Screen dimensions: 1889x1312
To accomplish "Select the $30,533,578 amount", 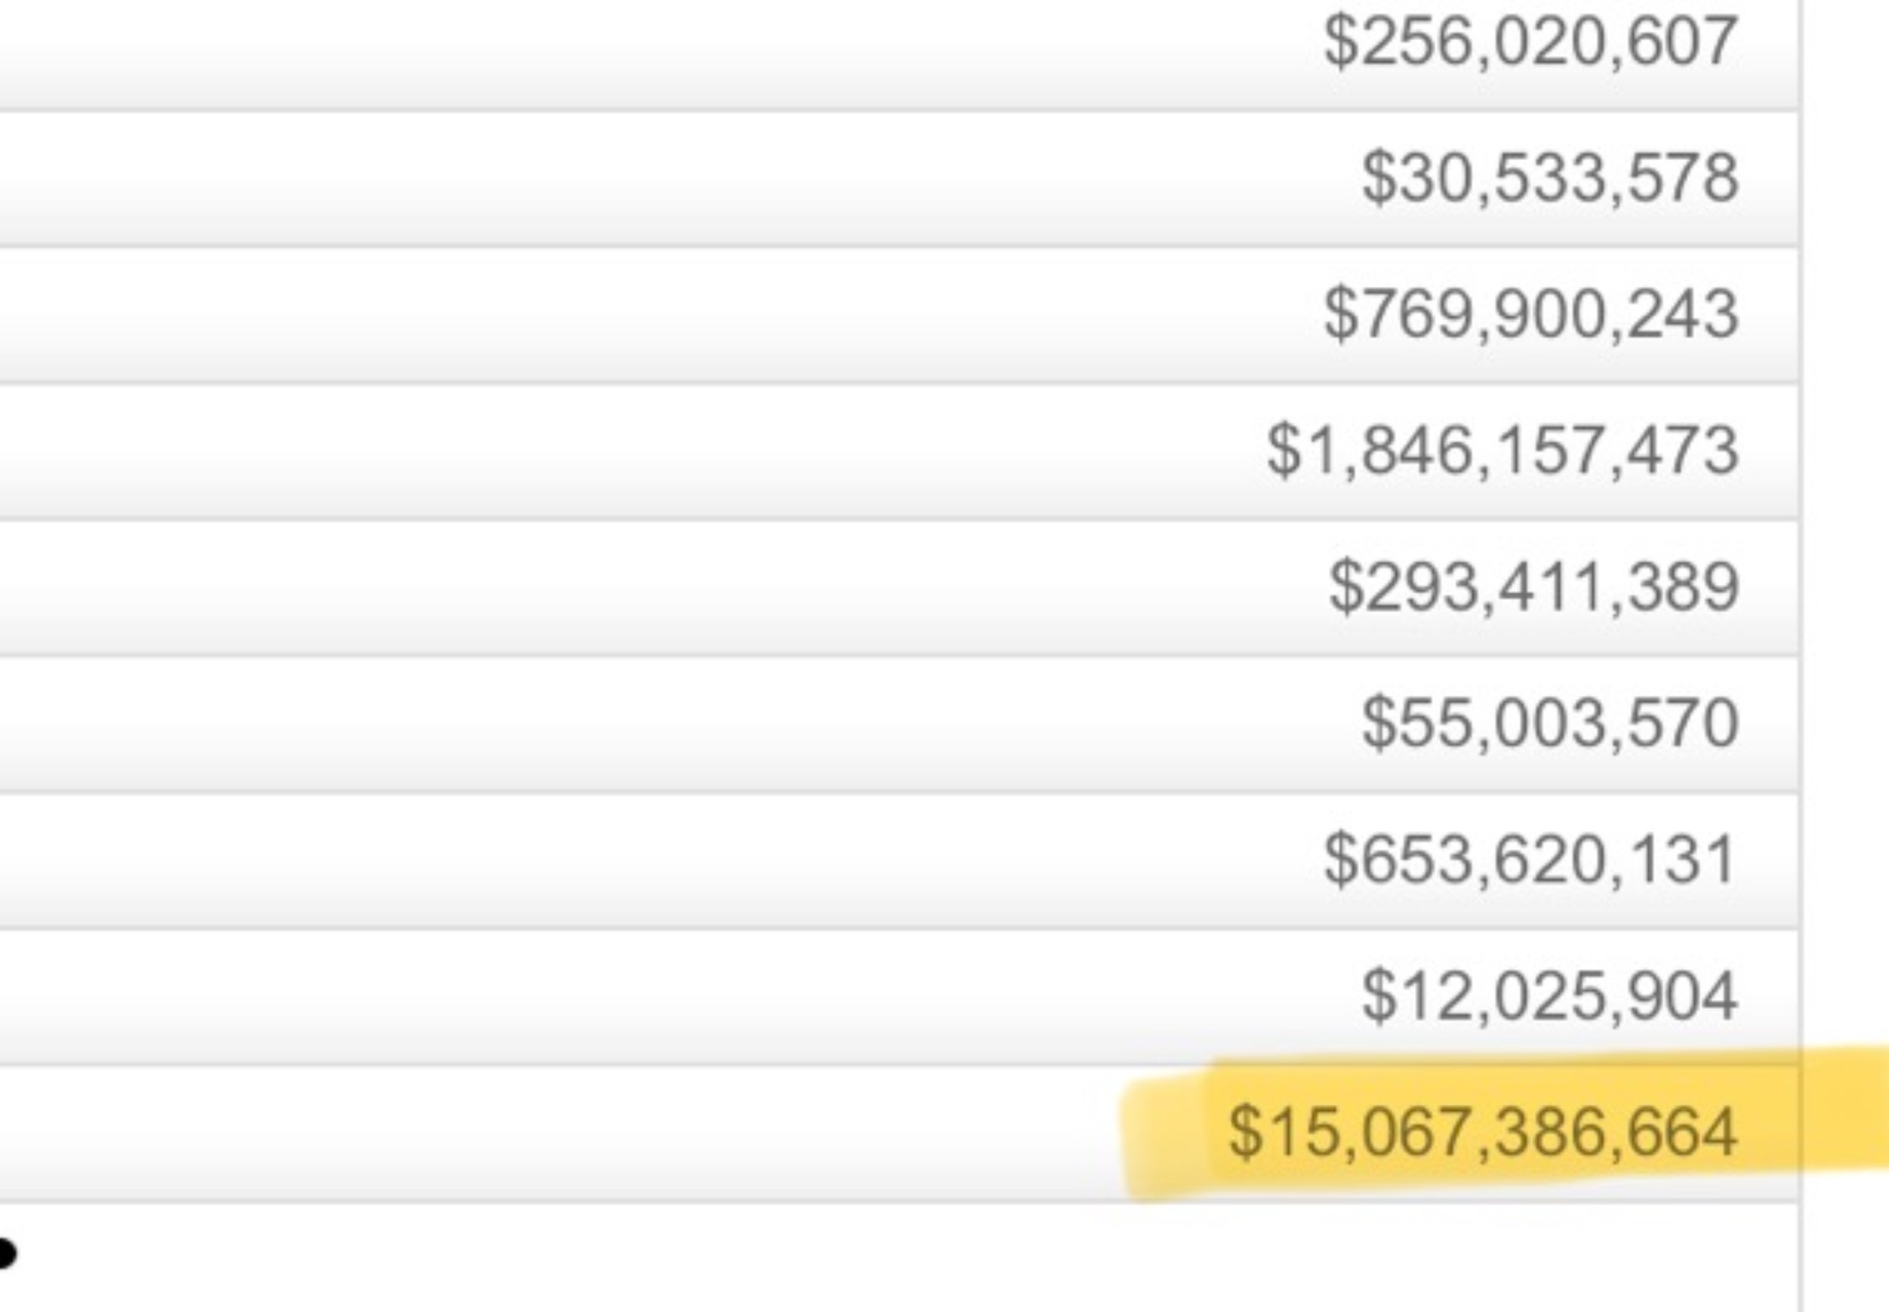I will tap(1549, 178).
